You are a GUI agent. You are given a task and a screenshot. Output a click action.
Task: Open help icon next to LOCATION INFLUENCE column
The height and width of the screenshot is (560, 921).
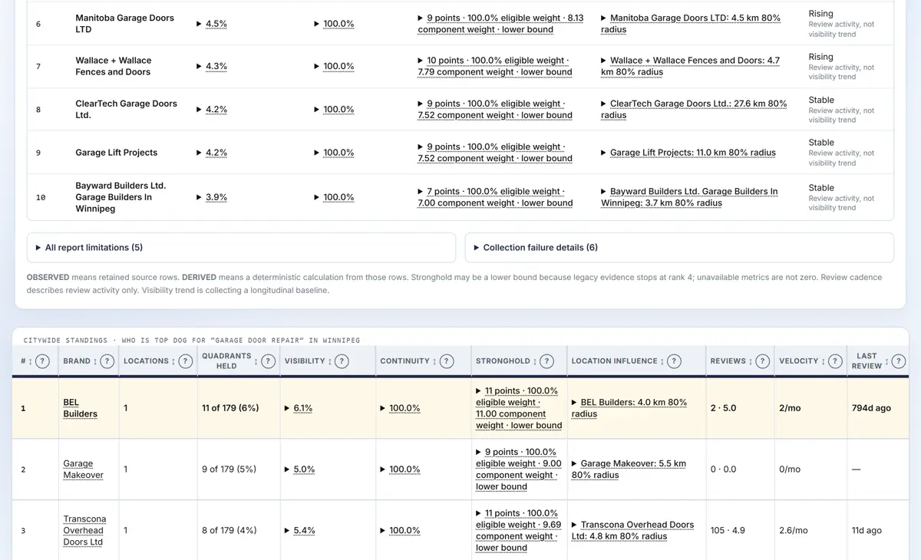(x=674, y=361)
